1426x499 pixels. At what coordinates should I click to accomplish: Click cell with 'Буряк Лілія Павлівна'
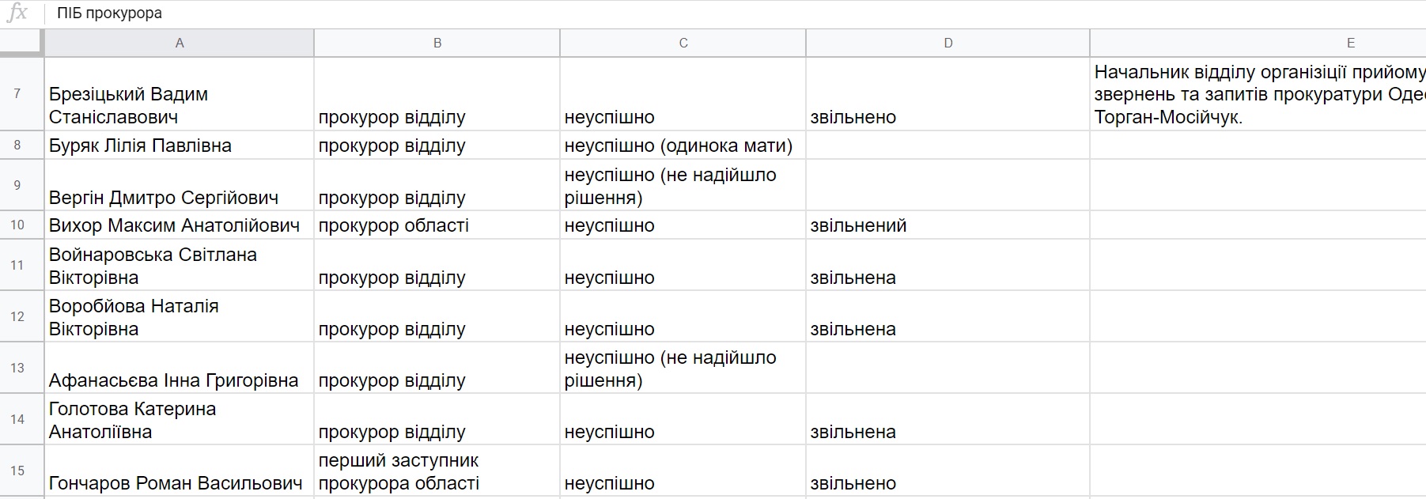coord(180,146)
